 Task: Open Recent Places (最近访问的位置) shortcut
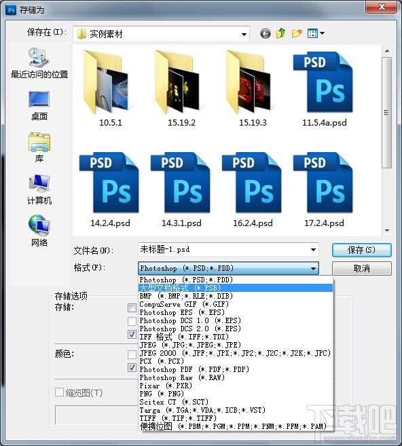(x=39, y=63)
